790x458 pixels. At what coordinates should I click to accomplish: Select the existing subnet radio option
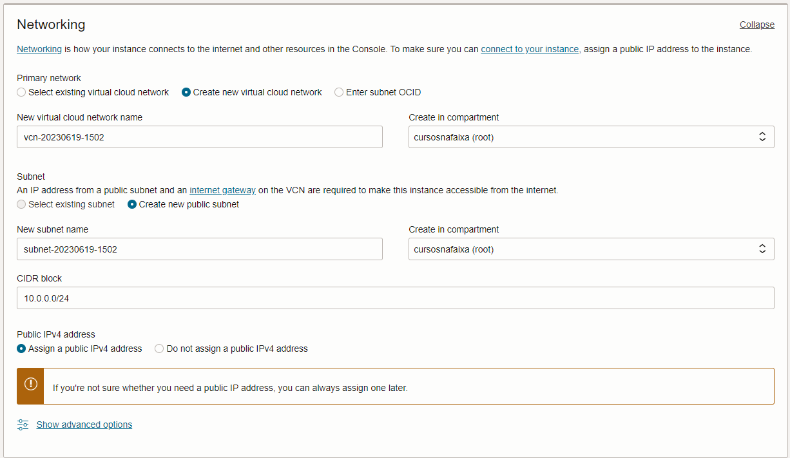22,204
